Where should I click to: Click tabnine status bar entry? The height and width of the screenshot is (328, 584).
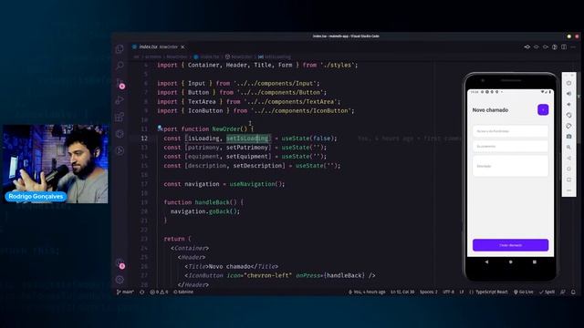(x=183, y=292)
